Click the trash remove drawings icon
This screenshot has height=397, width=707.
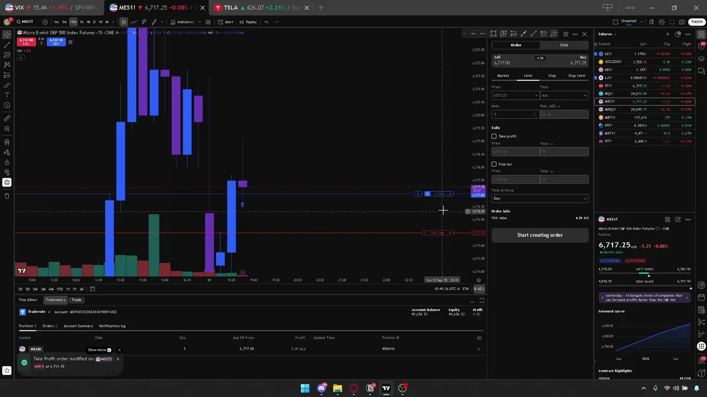(x=7, y=196)
